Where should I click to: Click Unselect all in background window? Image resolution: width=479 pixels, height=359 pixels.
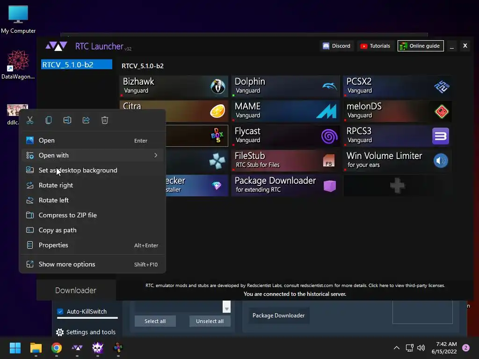[x=210, y=321]
